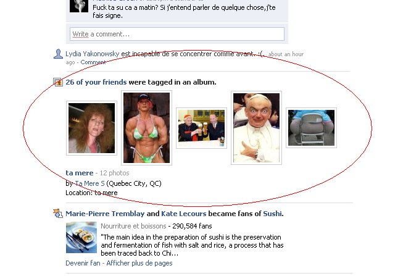The image size is (403, 276).
Task: Open the folding chair photo thumbnail
Action: click(311, 128)
